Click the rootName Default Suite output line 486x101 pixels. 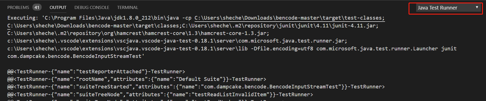137,79
